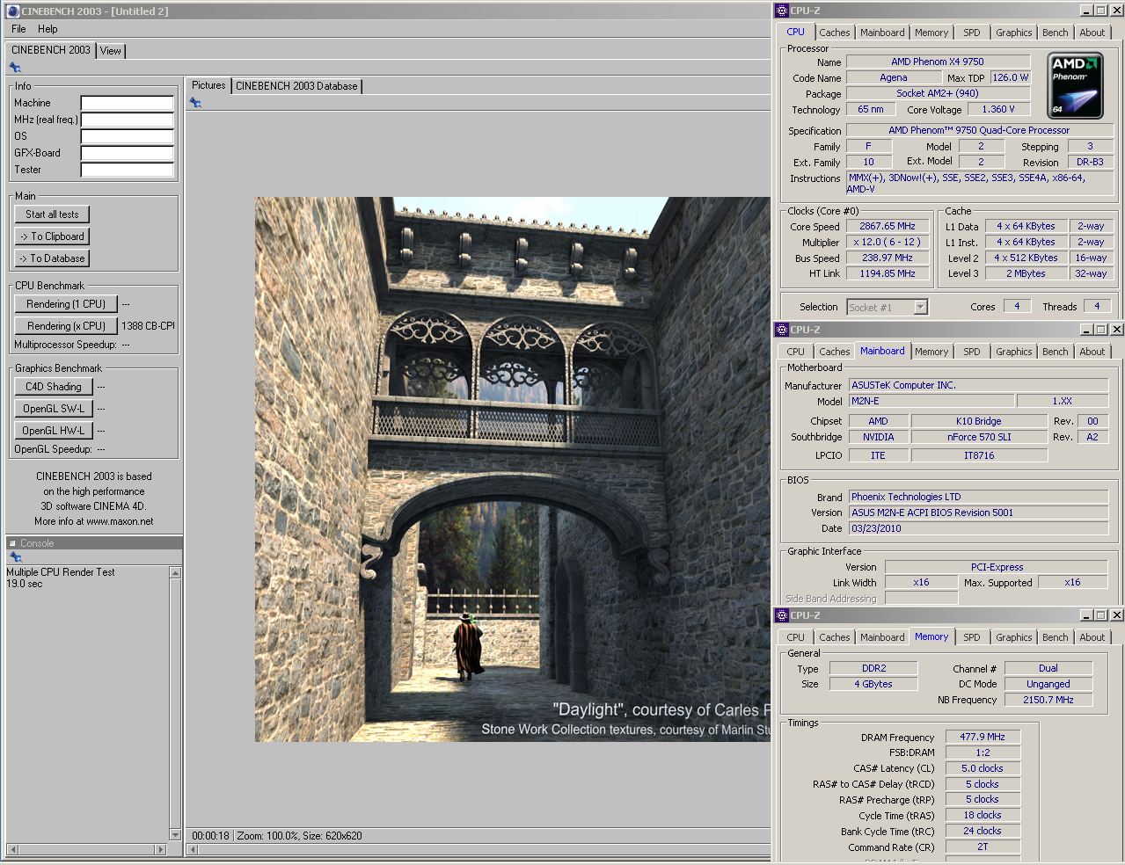Run the Rendering (1 CPU) benchmark
The image size is (1125, 865).
point(66,304)
